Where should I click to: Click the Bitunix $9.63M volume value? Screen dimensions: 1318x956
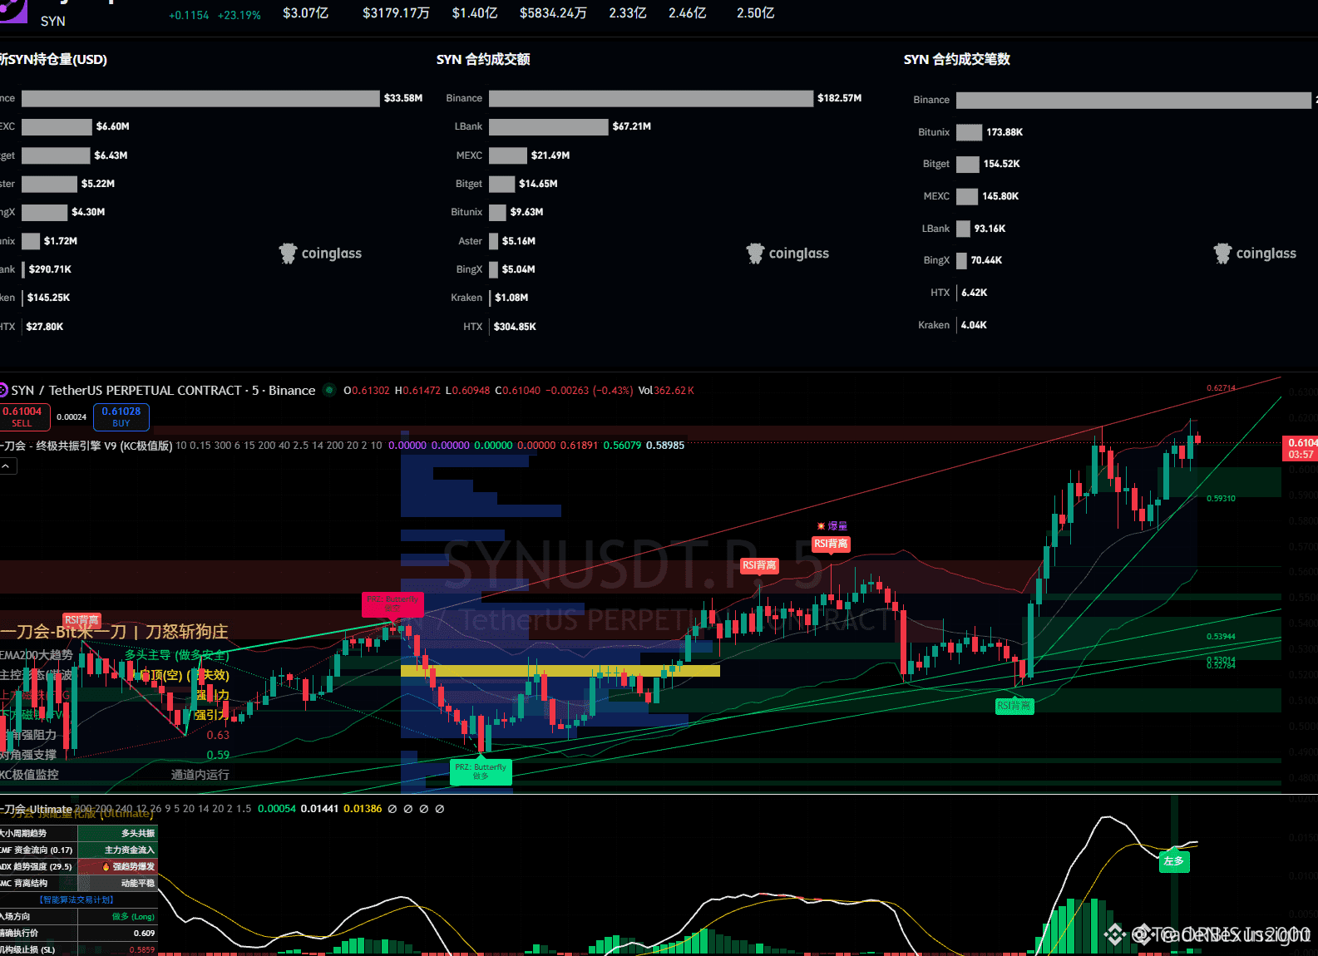pyautogui.click(x=527, y=212)
